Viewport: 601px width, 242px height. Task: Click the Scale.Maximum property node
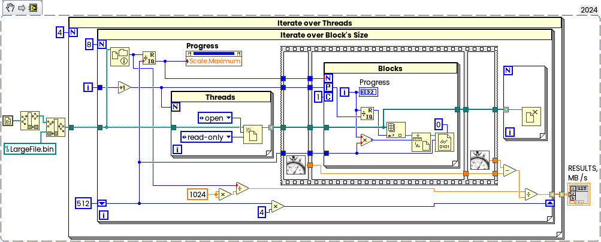click(x=214, y=61)
